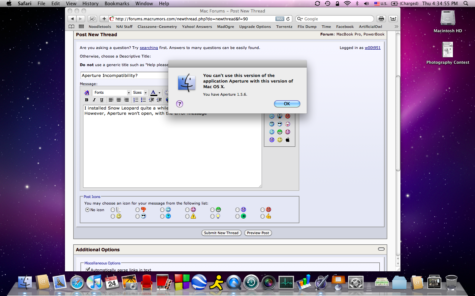Click the help question mark in dialog
475x296 pixels.
click(x=179, y=104)
